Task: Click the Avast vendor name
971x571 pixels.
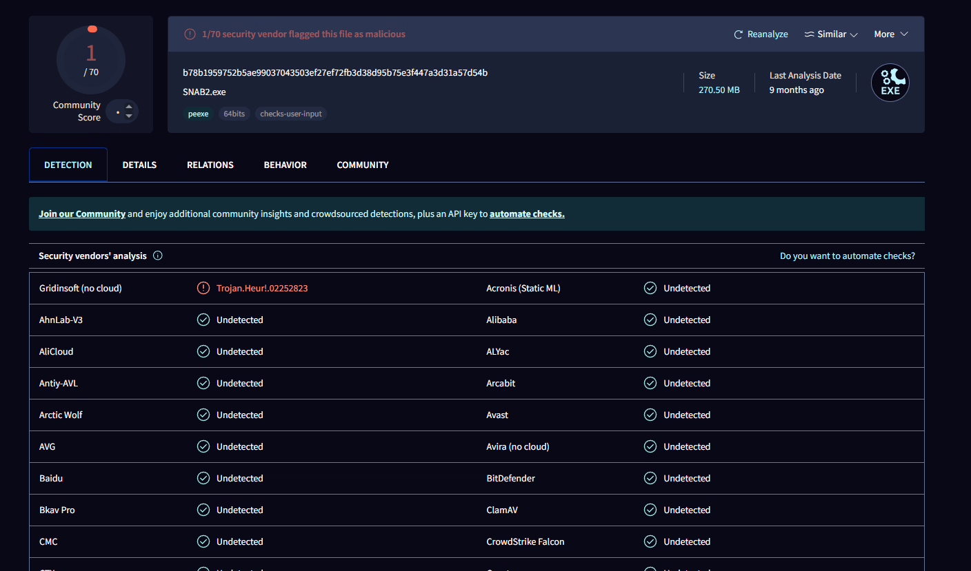Action: 497,415
